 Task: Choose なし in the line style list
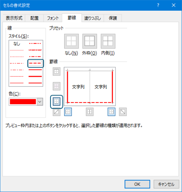(x=17, y=44)
